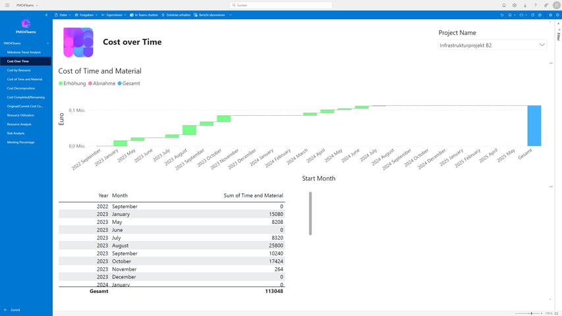The height and width of the screenshot is (316, 562).
Task: Navigate to Milestone Trend Analysis page
Action: click(24, 52)
